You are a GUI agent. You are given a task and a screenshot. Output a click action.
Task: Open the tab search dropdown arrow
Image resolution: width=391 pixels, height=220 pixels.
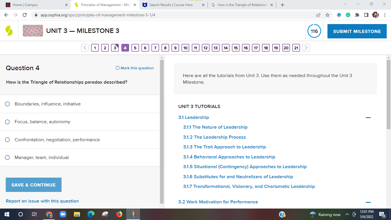(x=345, y=5)
